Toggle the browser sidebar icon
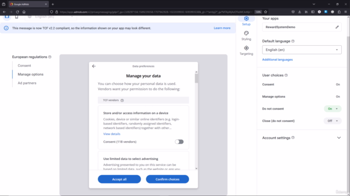The image size is (350, 196). click(312, 12)
